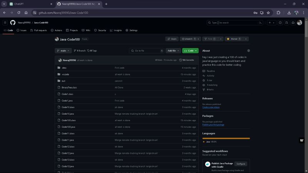Open tab search dropdown arrow
This screenshot has height=173, width=308.
coord(4,4)
